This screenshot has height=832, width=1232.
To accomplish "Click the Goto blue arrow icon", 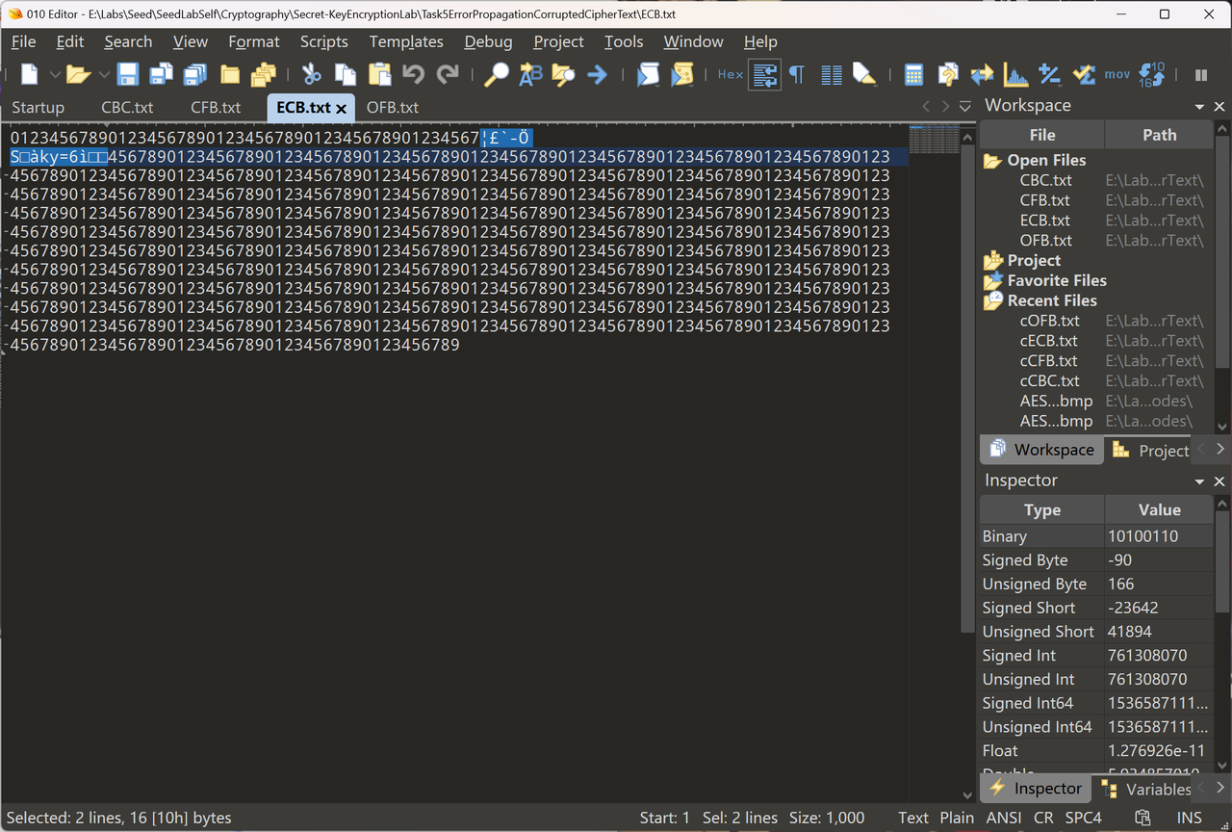I will click(x=597, y=74).
